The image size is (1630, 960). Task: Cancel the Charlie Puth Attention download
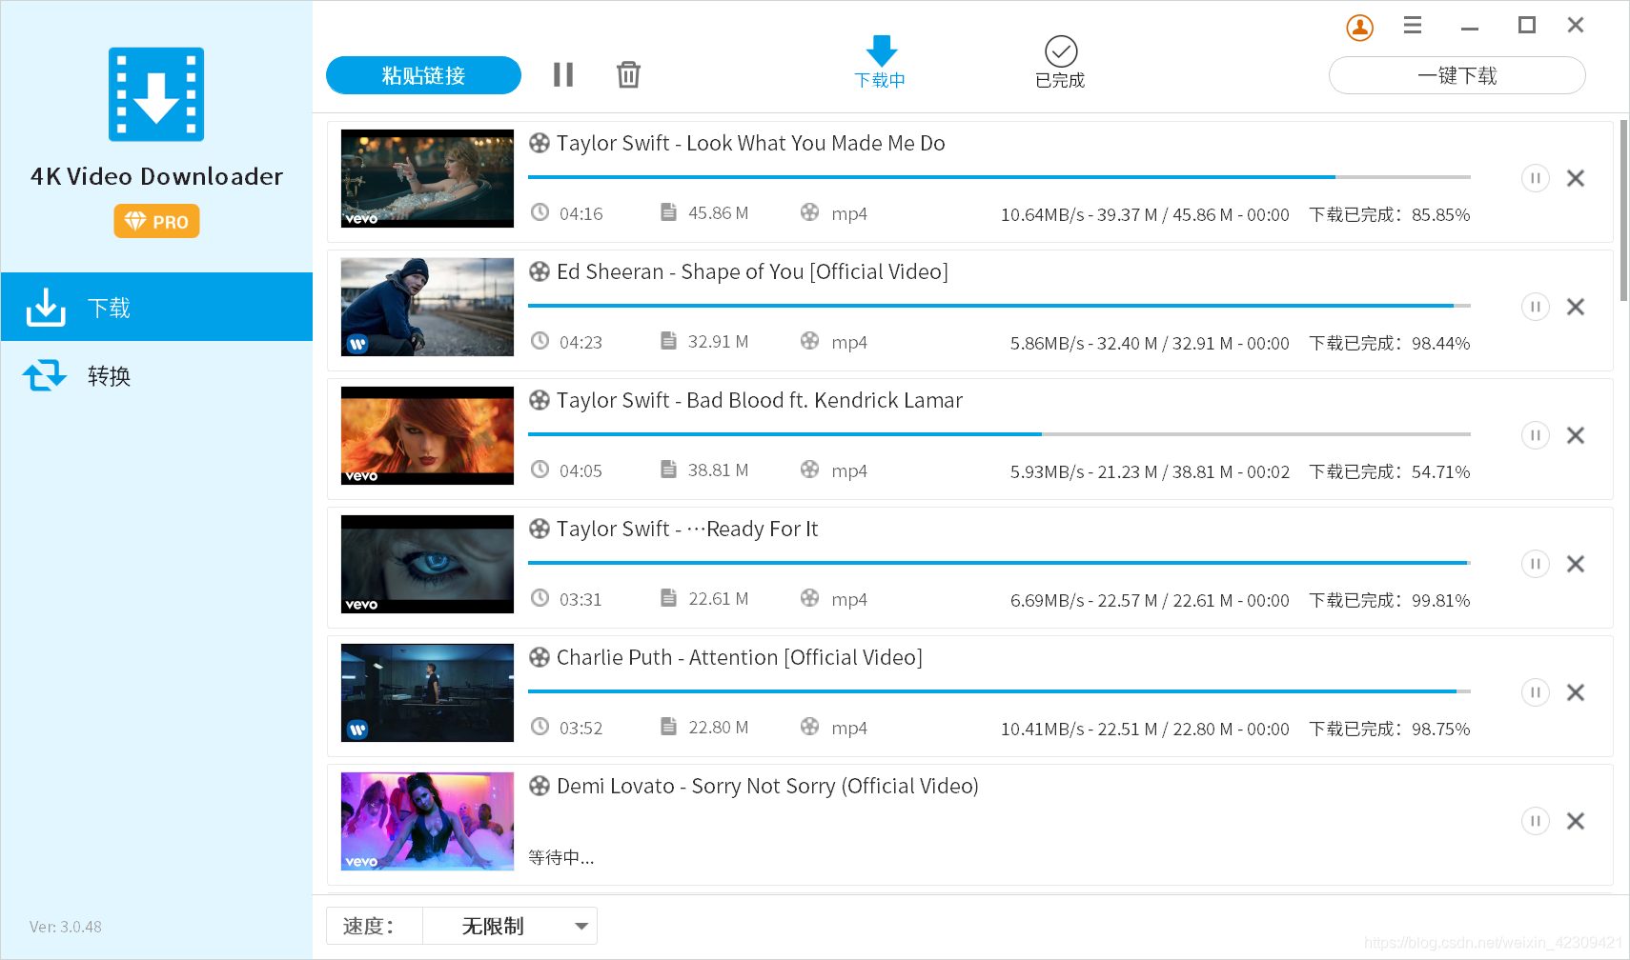[x=1576, y=692]
